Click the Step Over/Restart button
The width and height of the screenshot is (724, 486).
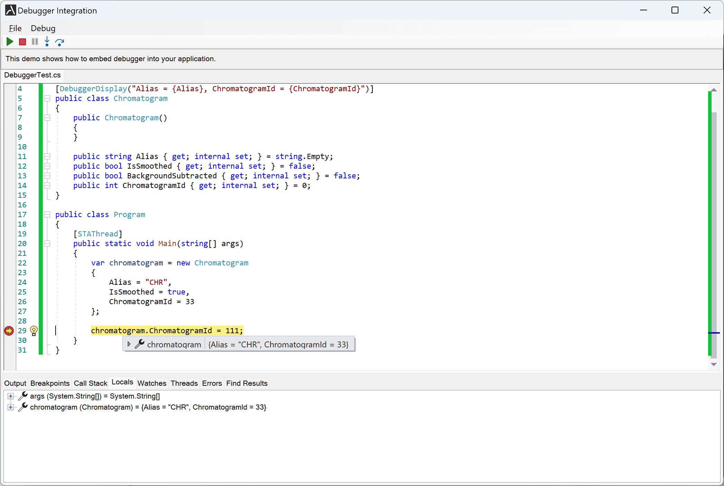click(x=60, y=42)
